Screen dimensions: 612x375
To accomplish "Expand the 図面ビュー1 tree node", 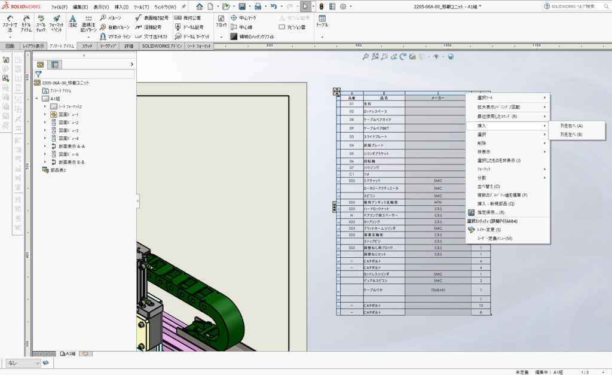I will [45, 114].
